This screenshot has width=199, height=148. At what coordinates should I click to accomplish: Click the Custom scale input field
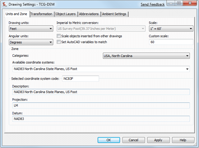pyautogui.click(x=171, y=42)
